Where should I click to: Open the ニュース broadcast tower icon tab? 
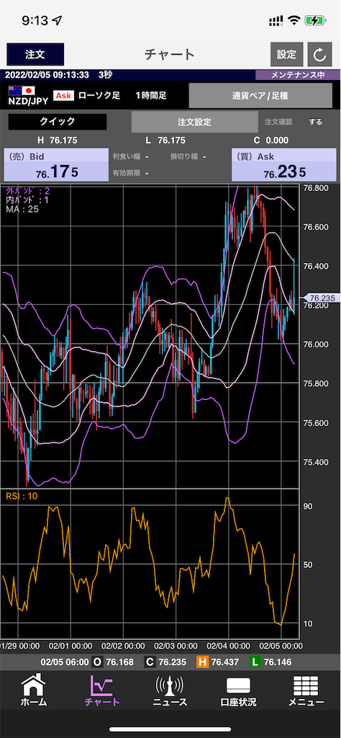pos(170,691)
